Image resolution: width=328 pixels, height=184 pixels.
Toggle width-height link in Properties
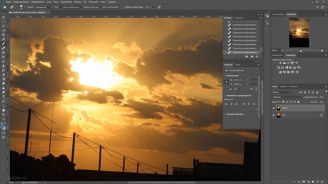pyautogui.click(x=227, y=82)
